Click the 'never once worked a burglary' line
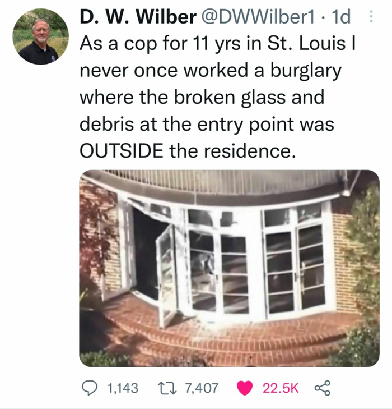 (x=211, y=71)
